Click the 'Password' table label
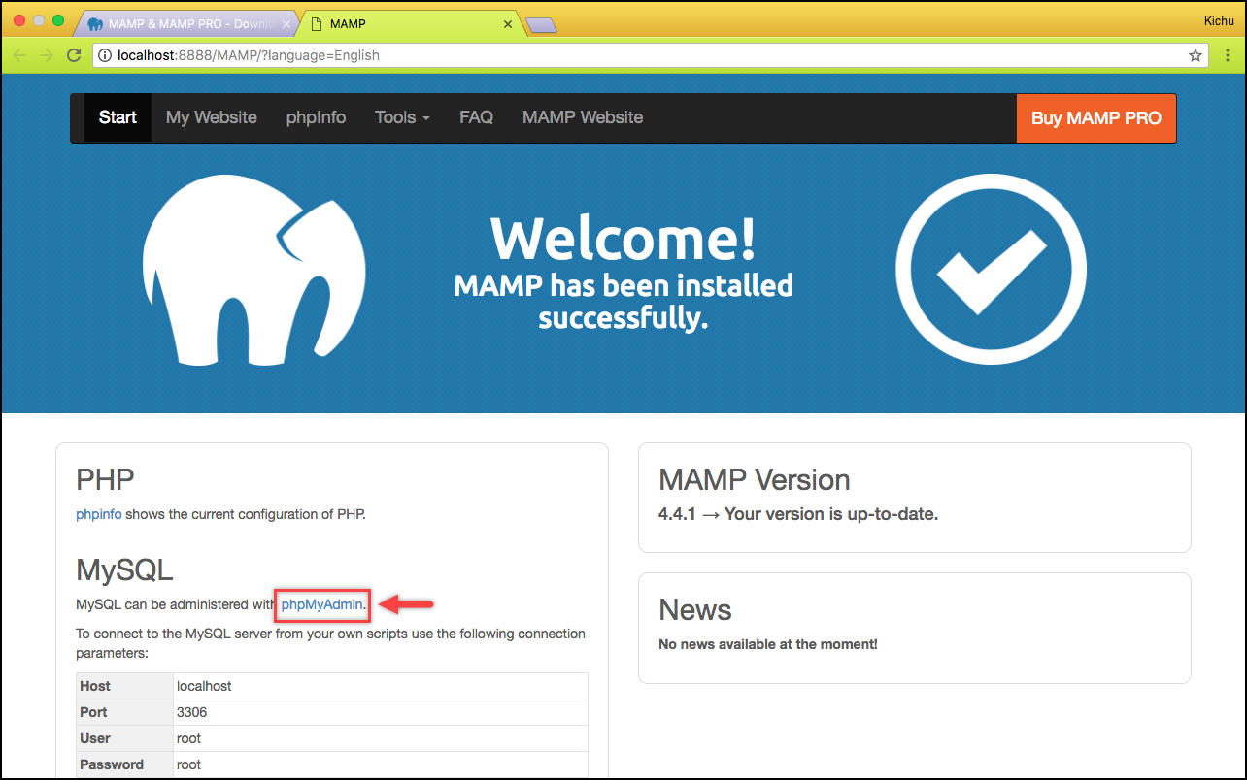This screenshot has height=780, width=1247. tap(112, 764)
